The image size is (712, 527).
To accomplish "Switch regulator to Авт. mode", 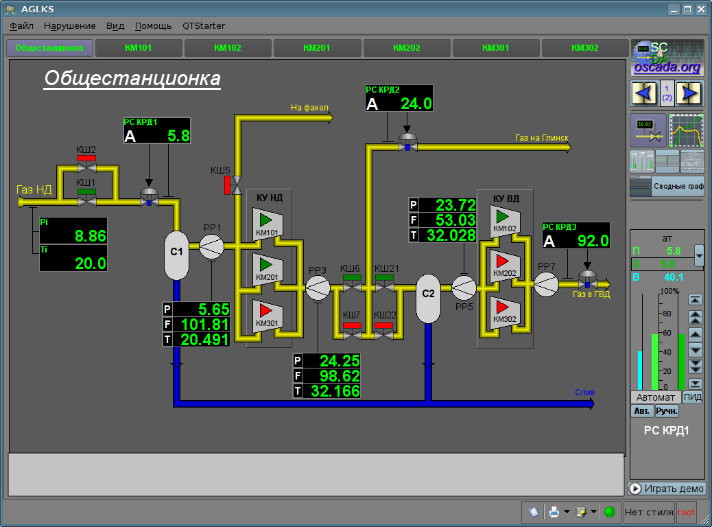I will coord(642,411).
